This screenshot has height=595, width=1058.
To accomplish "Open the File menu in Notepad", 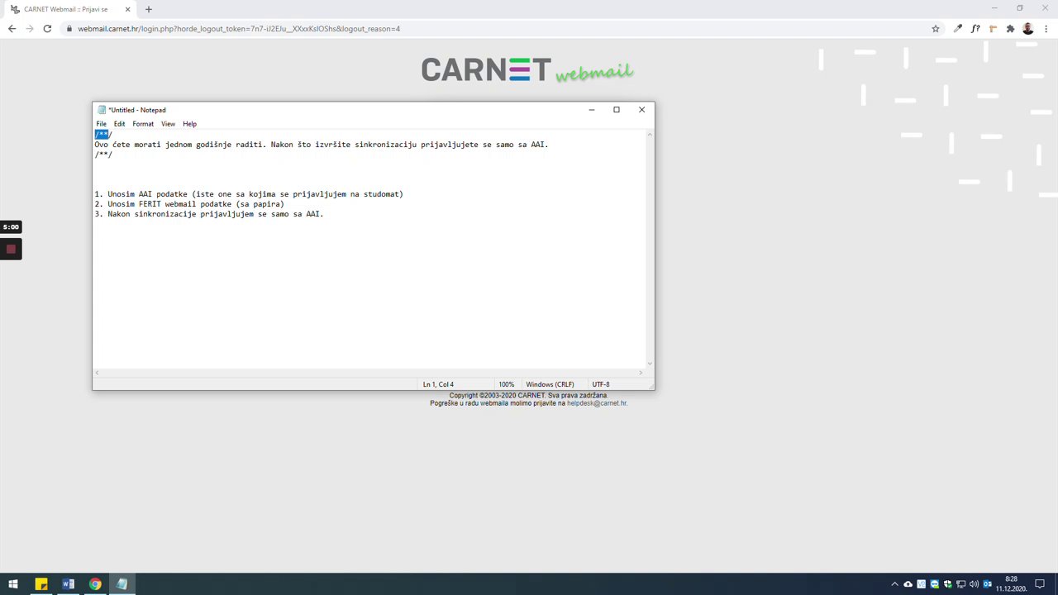I will click(101, 124).
